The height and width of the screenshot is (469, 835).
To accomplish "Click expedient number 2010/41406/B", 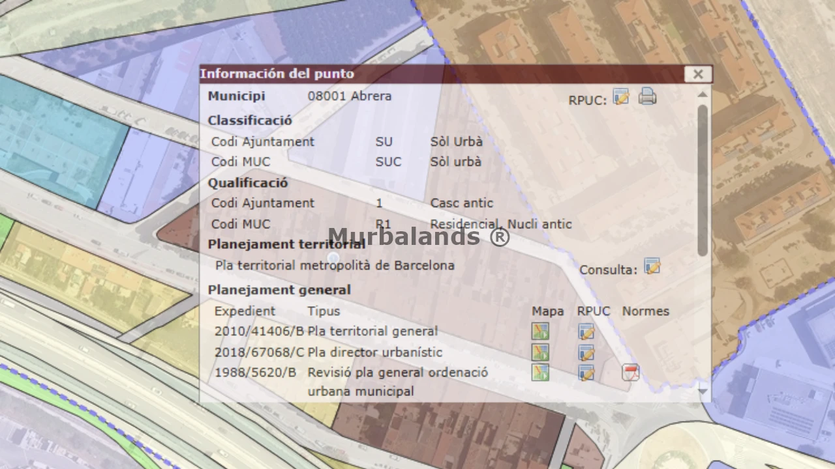I will click(x=259, y=332).
